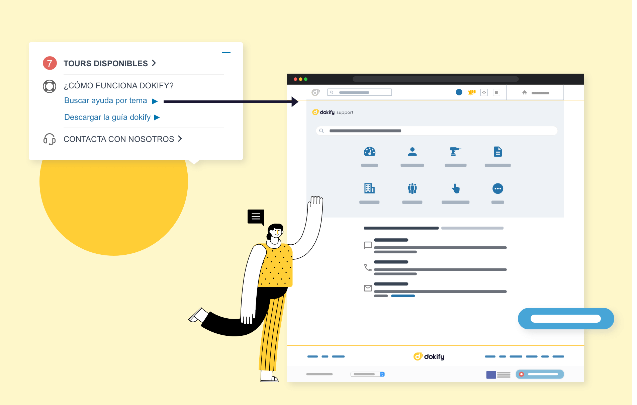Click the drill tools category icon
This screenshot has height=405, width=637.
pos(456,152)
